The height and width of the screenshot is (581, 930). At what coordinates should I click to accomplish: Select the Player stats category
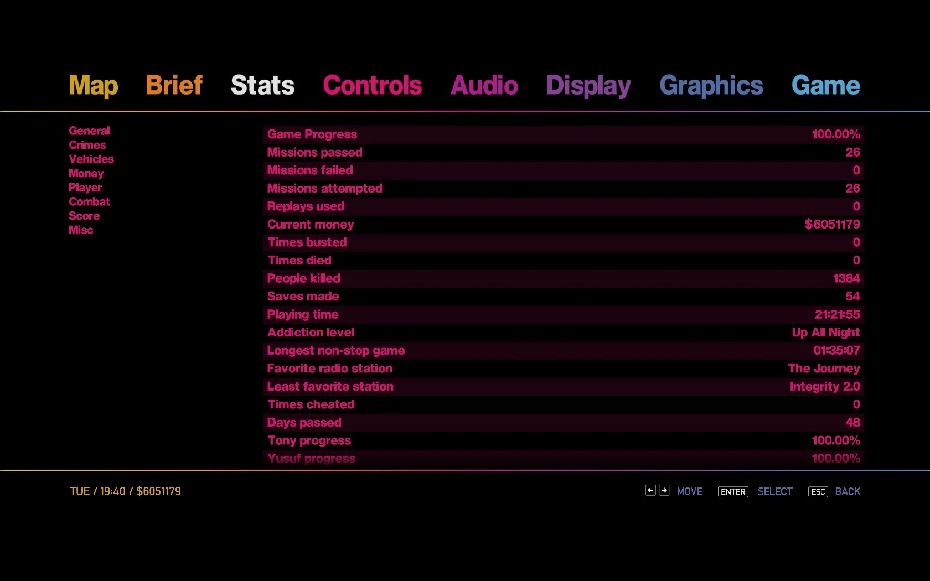point(85,188)
